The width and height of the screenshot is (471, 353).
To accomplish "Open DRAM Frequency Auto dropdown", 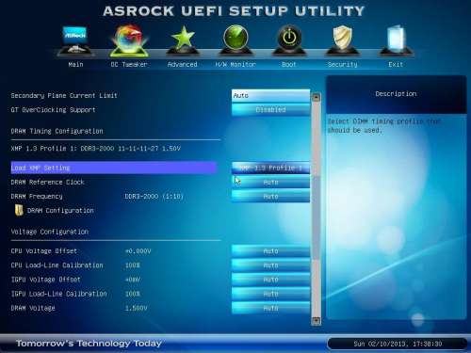I will (x=270, y=197).
